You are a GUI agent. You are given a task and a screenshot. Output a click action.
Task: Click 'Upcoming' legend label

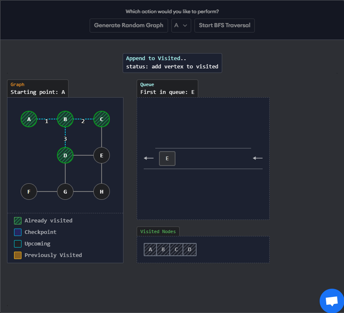click(x=38, y=244)
